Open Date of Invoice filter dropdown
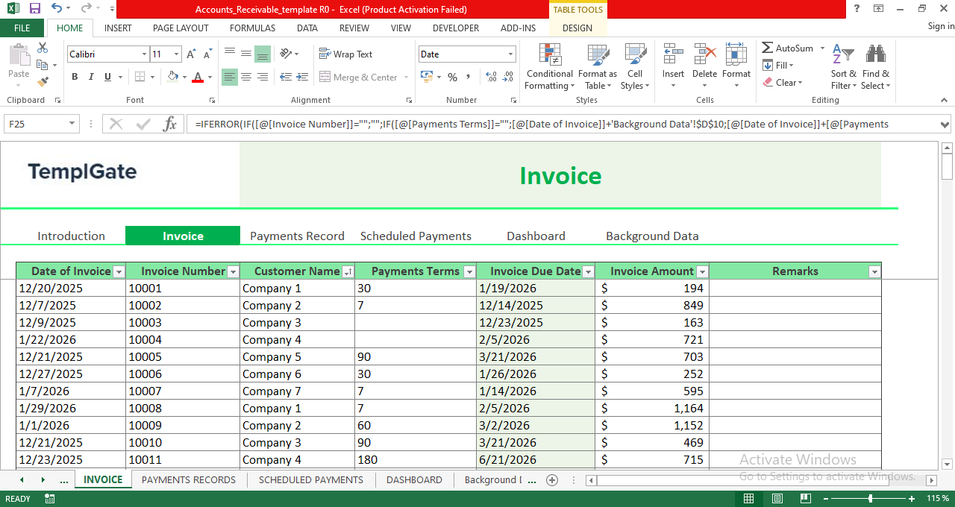 point(119,272)
